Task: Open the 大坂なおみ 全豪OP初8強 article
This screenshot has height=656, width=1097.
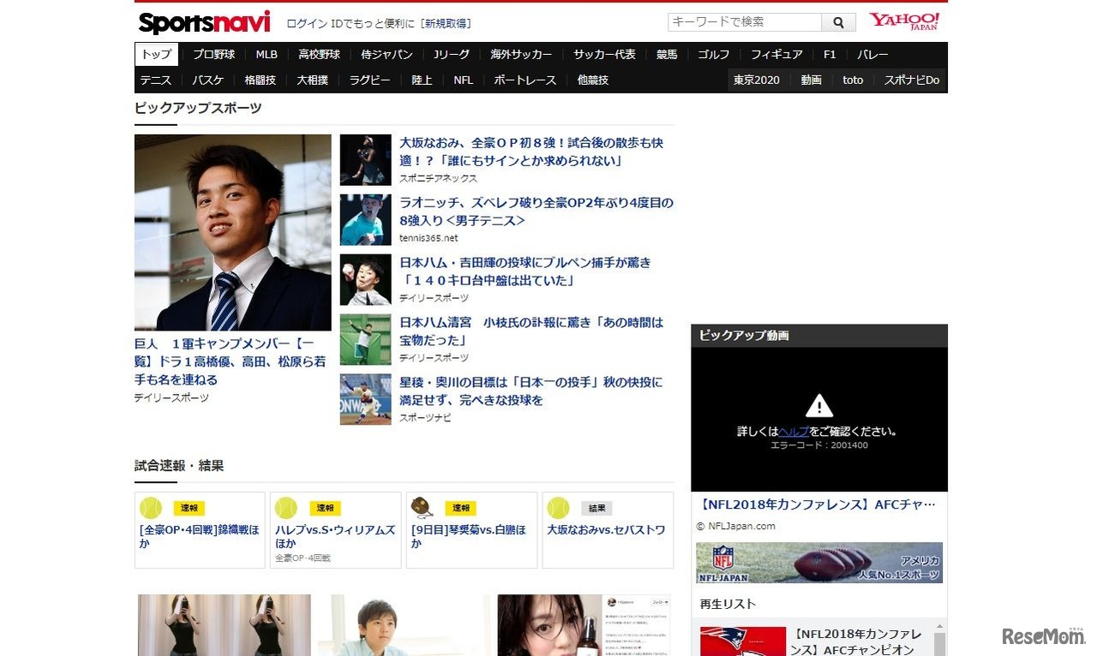Action: tap(531, 152)
